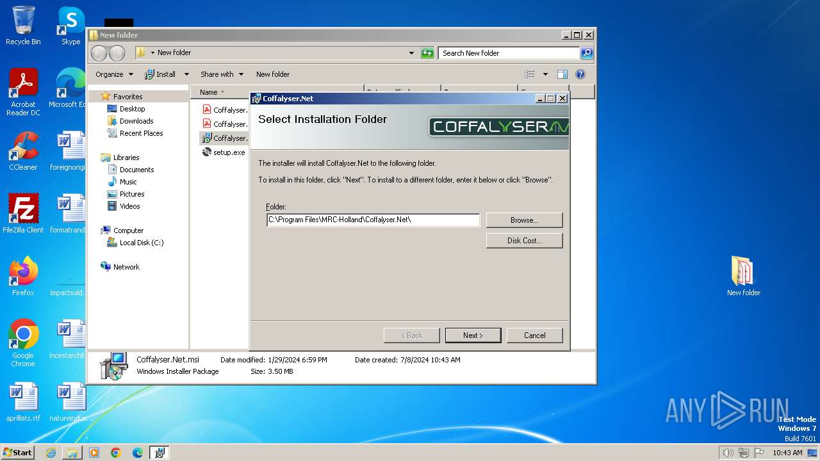
Task: Select Local Disk (C:) in navigation pane
Action: [x=142, y=243]
